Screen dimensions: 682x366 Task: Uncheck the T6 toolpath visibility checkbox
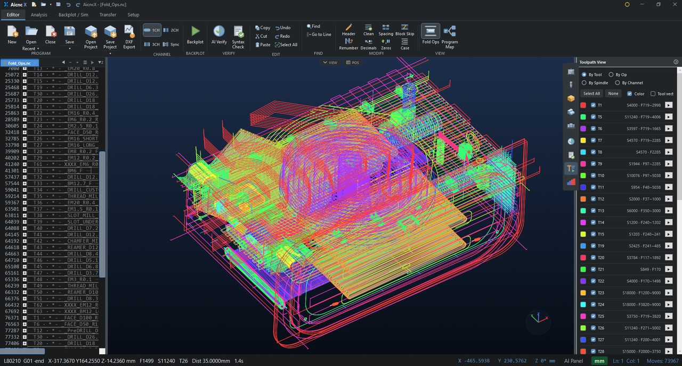[593, 129]
